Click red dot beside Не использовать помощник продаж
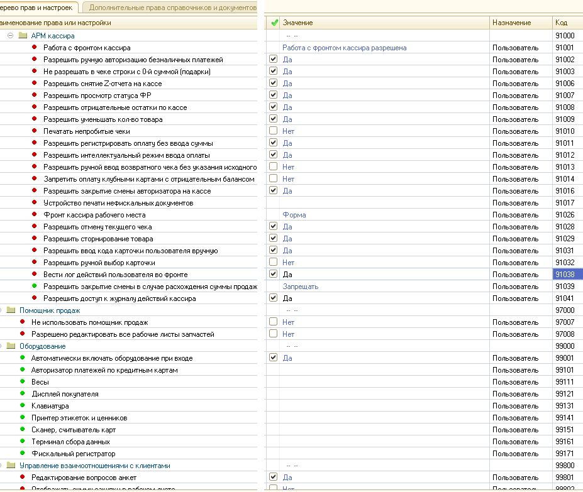 pos(23,322)
